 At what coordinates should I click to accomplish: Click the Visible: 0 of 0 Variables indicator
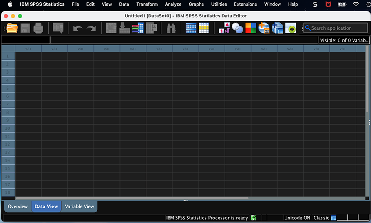[x=344, y=40]
